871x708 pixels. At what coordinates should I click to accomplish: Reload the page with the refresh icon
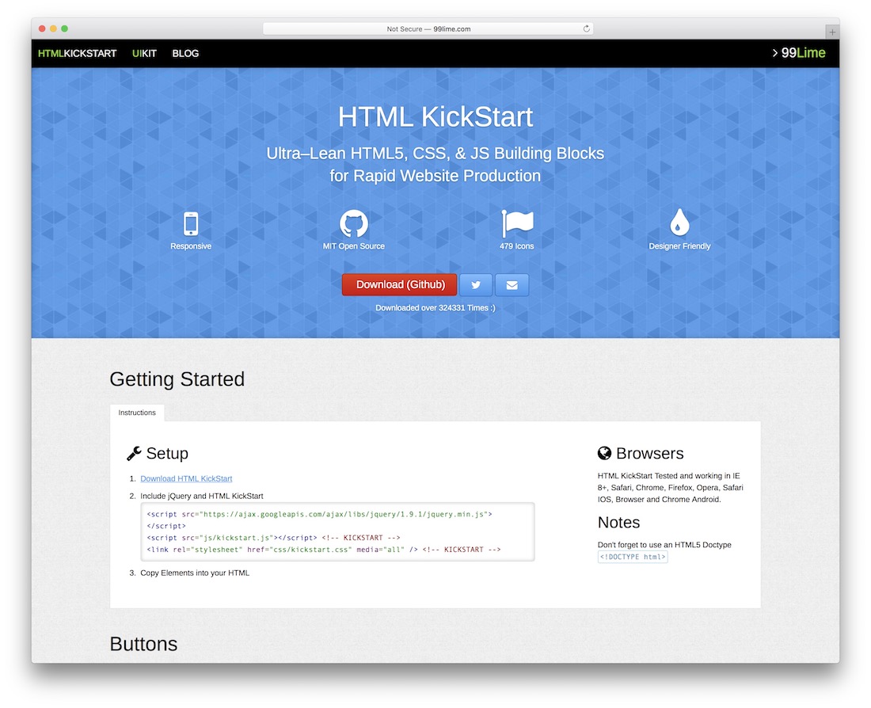[587, 29]
